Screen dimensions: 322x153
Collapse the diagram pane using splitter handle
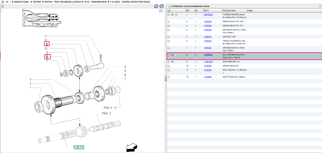coord(166,79)
